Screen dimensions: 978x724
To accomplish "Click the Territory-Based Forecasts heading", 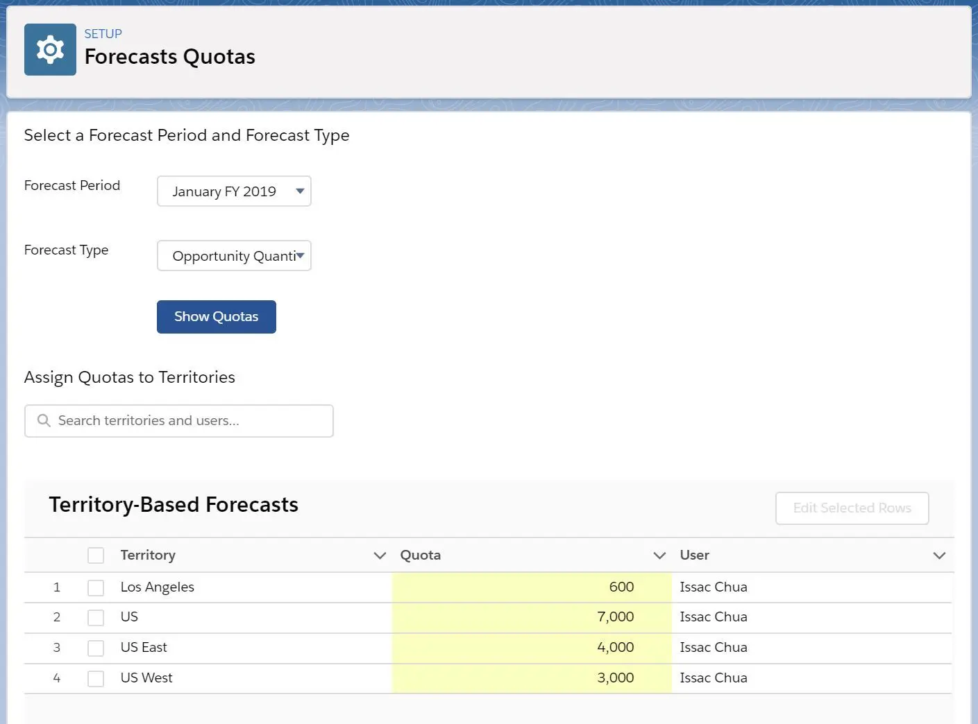I will tap(174, 505).
